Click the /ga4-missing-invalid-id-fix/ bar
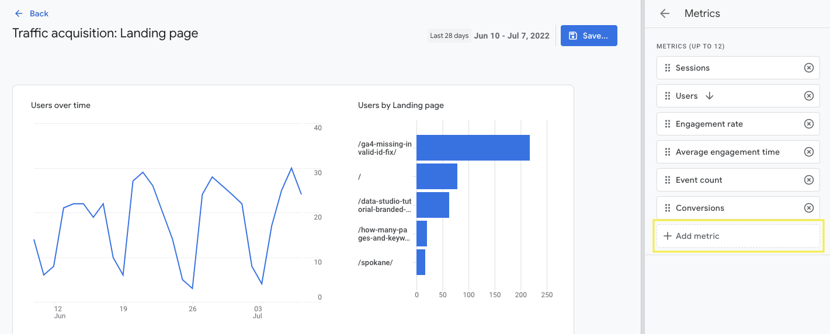This screenshot has width=830, height=334. click(473, 148)
